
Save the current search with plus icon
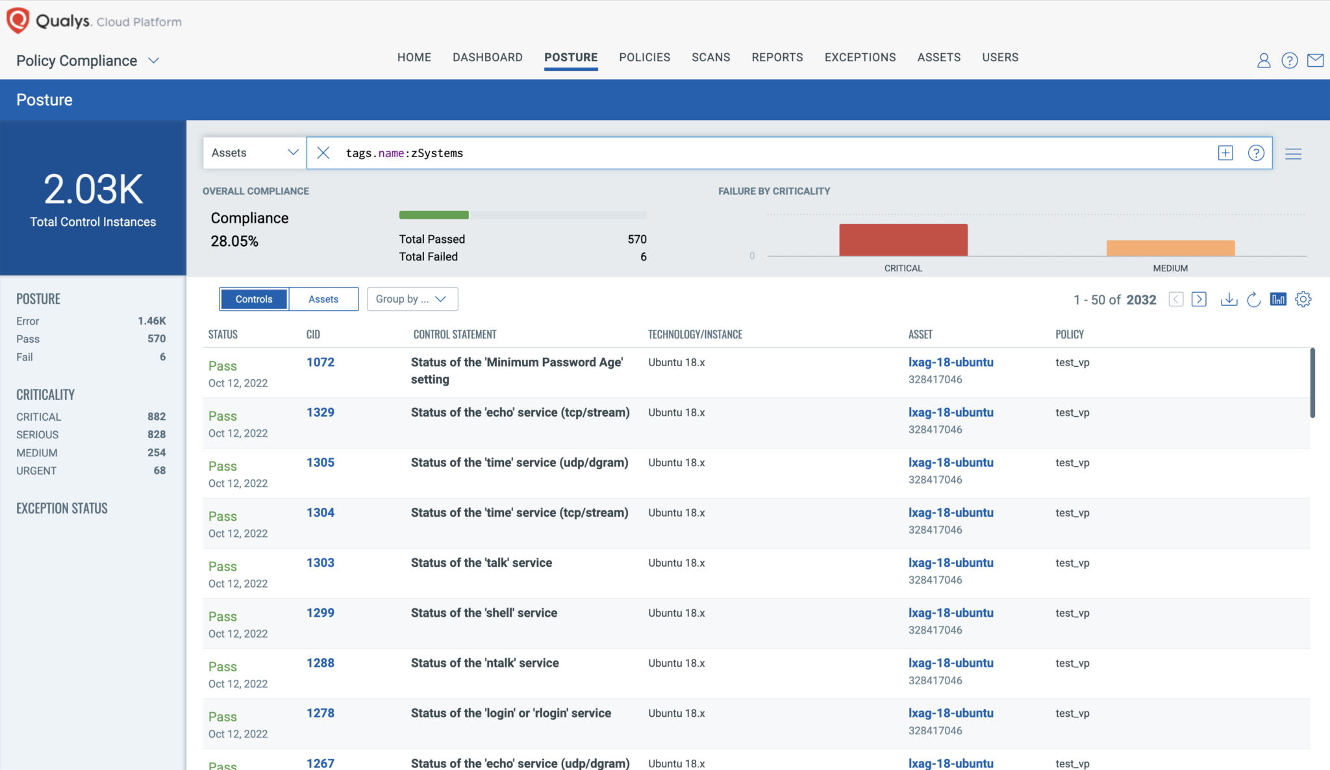[1226, 153]
